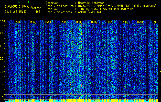This screenshot has height=102, width=161.
Task: Click the 1542 time marker
Action: [x=33, y=22]
